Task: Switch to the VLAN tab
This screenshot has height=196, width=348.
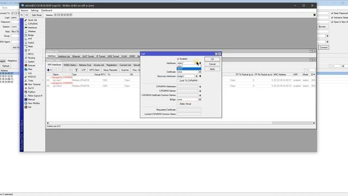Action: pos(124,56)
